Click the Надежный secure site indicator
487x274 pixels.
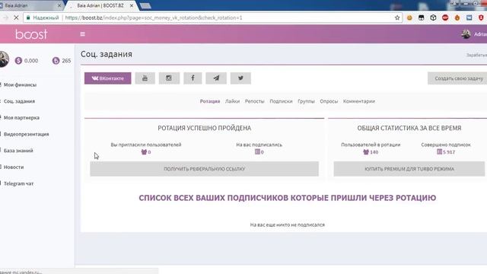pyautogui.click(x=43, y=18)
